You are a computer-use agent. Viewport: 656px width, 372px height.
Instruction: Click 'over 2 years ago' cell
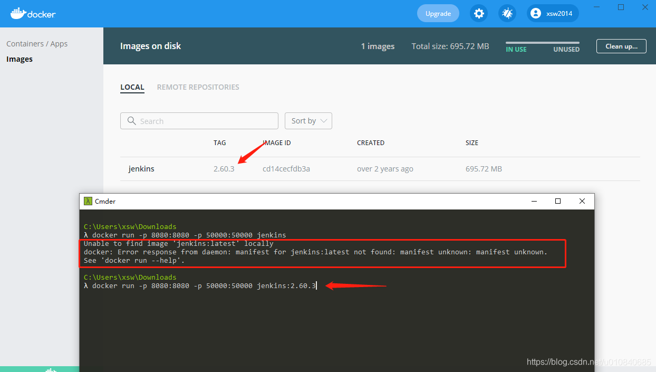(x=385, y=169)
